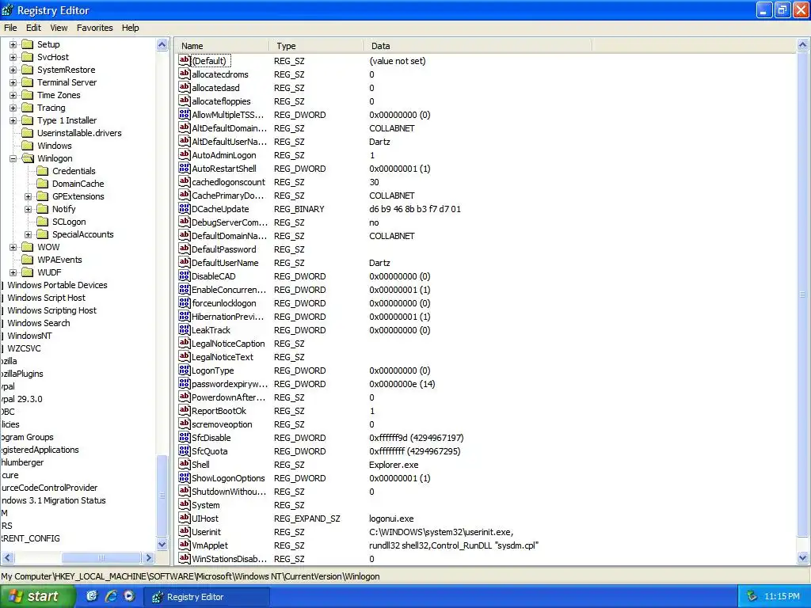Select the Userinstallable.drivers key
This screenshot has width=811, height=608.
[x=79, y=133]
